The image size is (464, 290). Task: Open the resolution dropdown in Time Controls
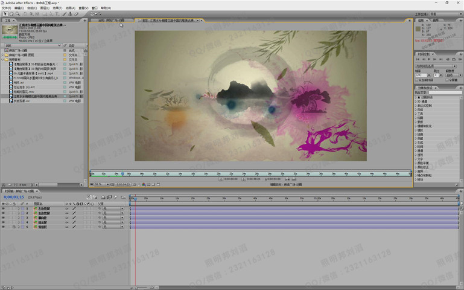coord(454,76)
